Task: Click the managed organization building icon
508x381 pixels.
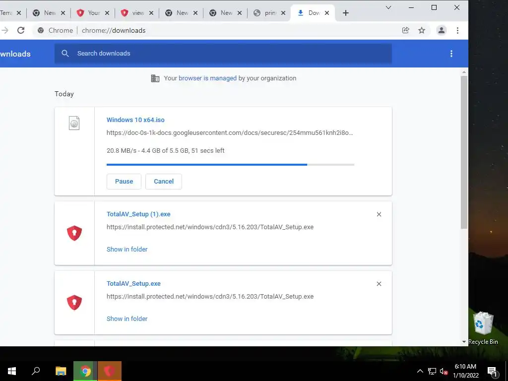Action: pyautogui.click(x=155, y=78)
